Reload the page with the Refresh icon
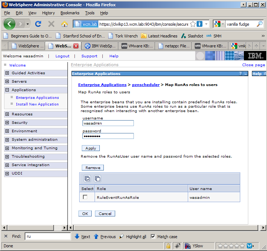The image size is (267, 251). coord(38,24)
